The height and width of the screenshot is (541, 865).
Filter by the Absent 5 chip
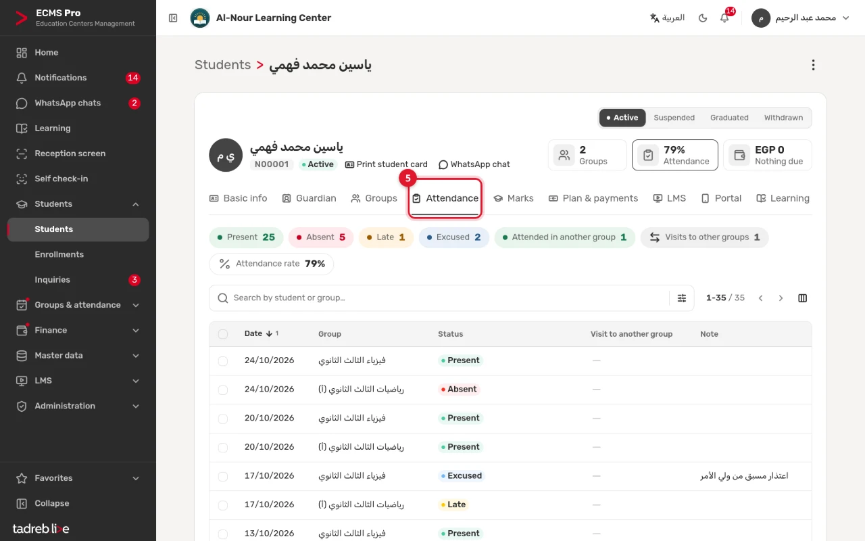[322, 237]
